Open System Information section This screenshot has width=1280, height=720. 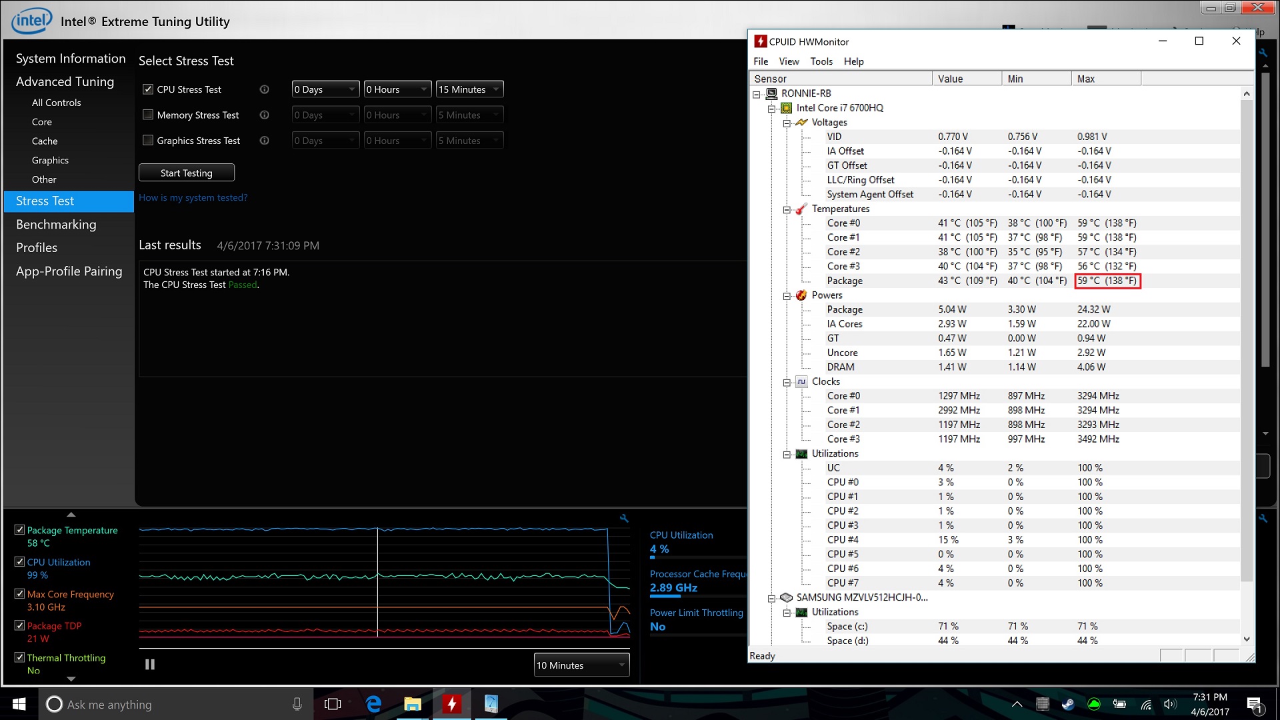(x=71, y=59)
